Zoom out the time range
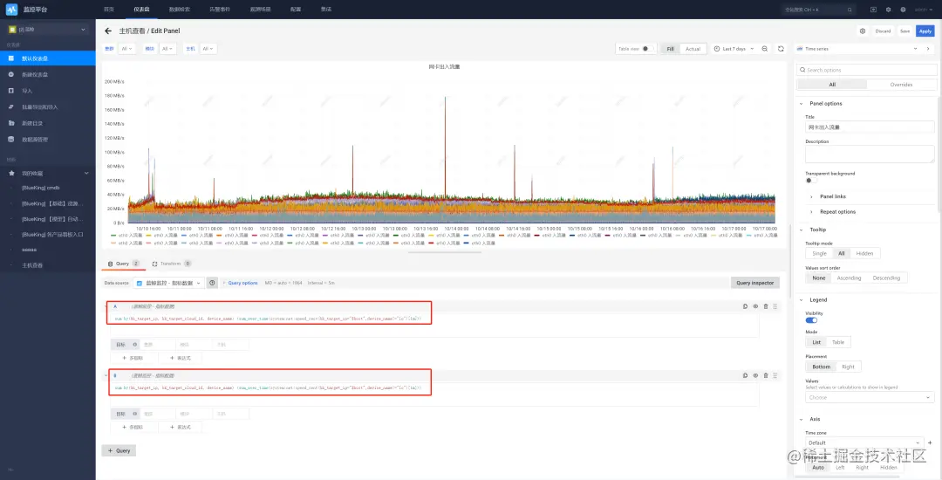Viewport: 942px width, 480px height. point(765,49)
